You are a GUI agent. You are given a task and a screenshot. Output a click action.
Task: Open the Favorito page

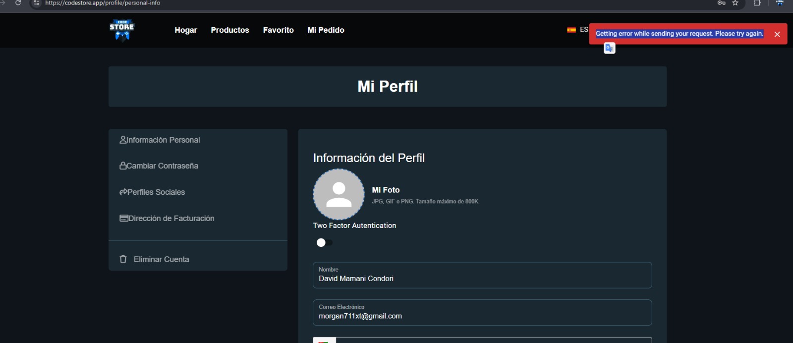point(278,30)
